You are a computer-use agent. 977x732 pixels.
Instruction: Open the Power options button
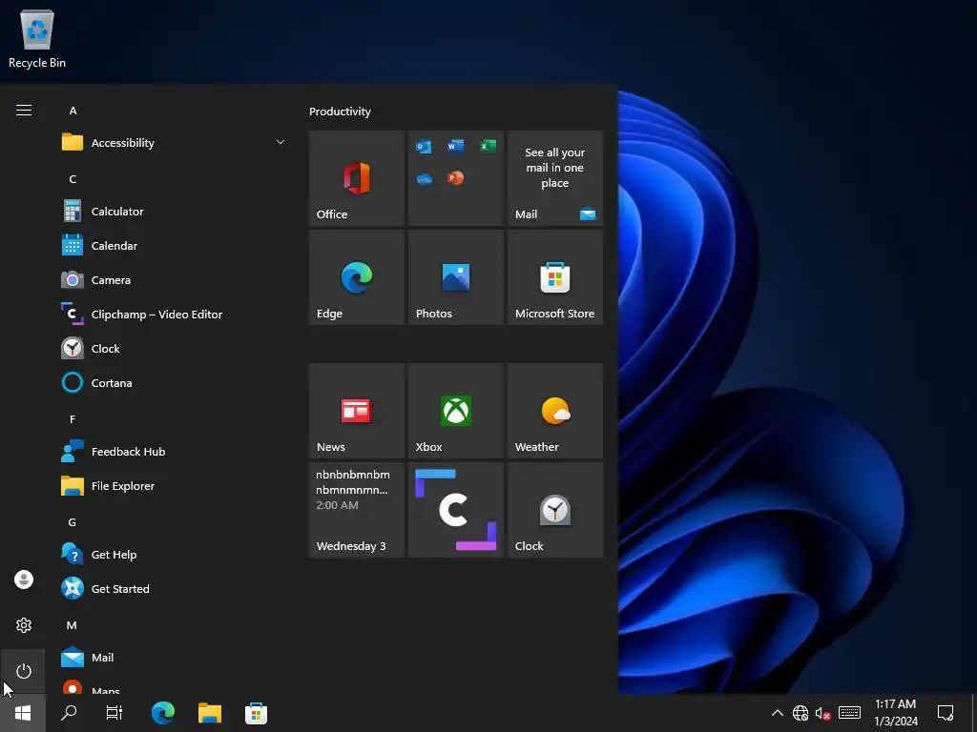point(24,671)
